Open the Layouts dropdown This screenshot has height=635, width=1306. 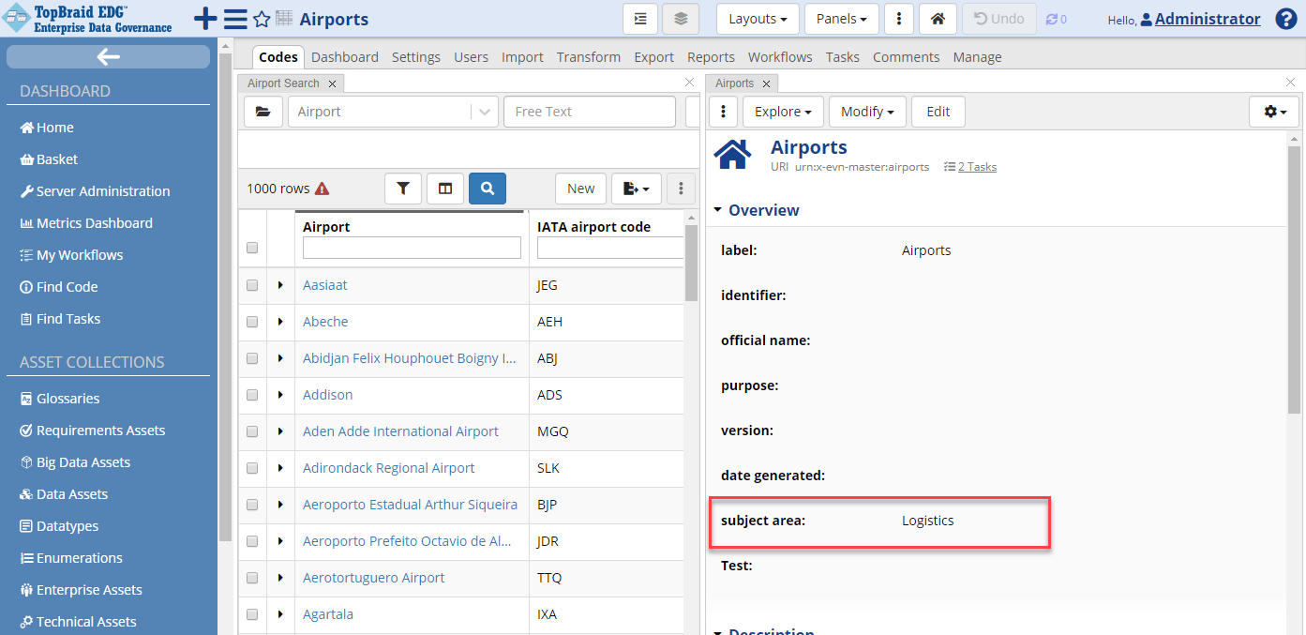coord(758,19)
